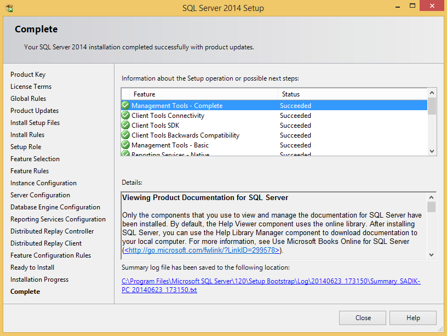Minimize the SQL Server 2014 Setup window
447x336 pixels.
click(398, 6)
